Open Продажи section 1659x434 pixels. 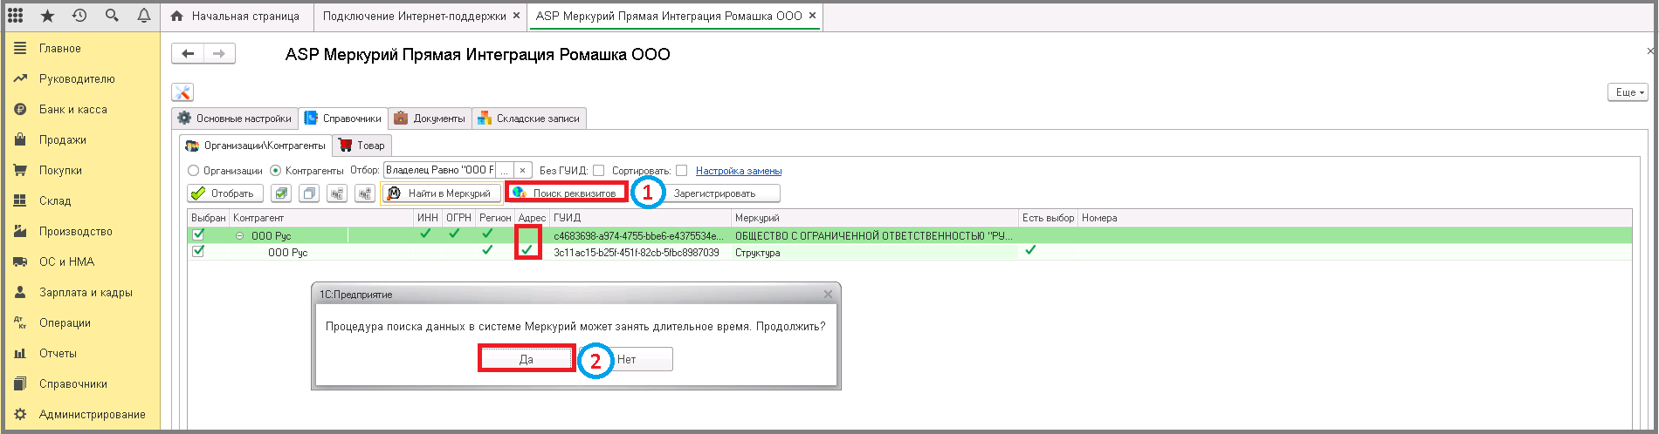click(x=63, y=140)
